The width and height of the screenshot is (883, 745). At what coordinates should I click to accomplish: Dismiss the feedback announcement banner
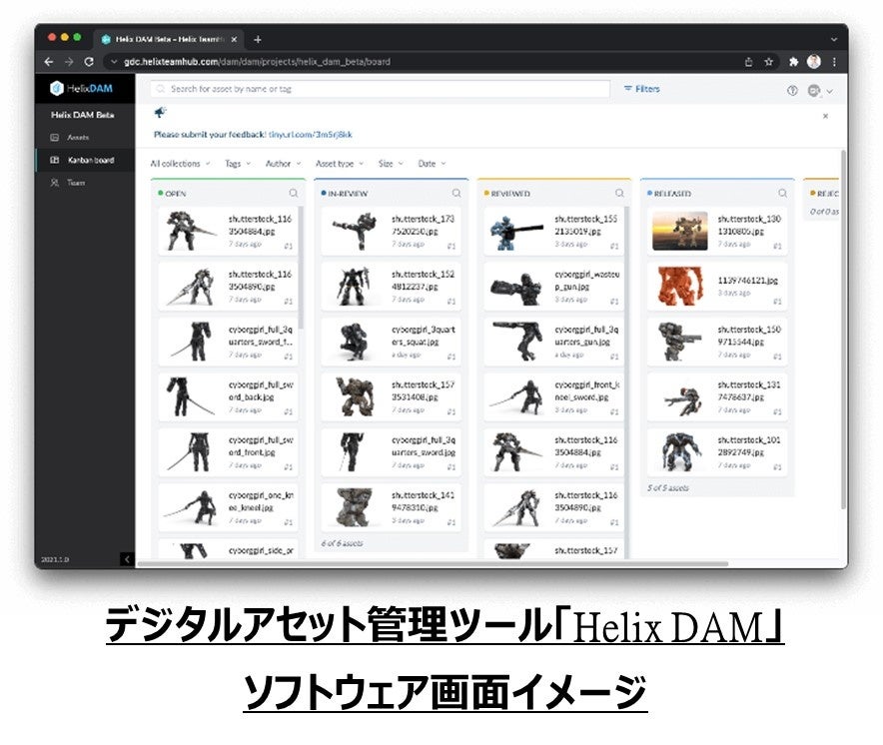825,116
